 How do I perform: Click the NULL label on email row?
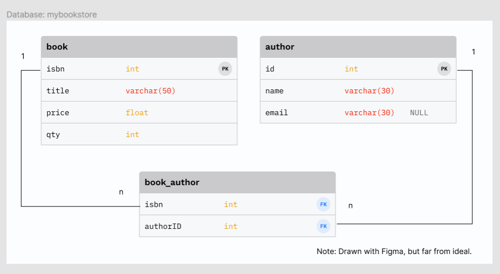pos(419,113)
